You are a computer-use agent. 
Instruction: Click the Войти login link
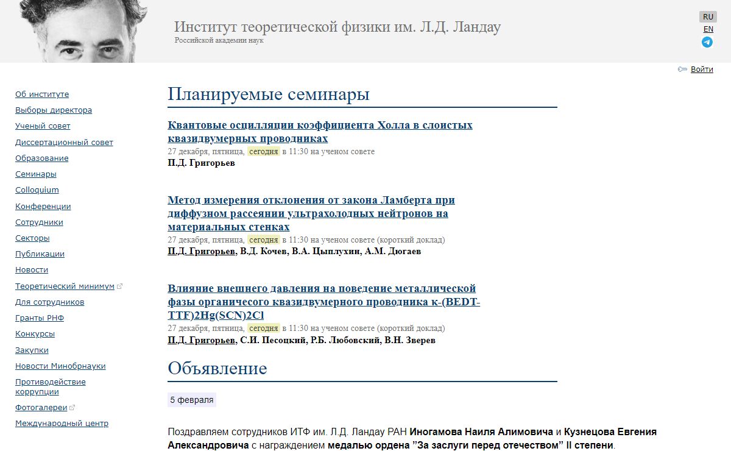pyautogui.click(x=702, y=69)
